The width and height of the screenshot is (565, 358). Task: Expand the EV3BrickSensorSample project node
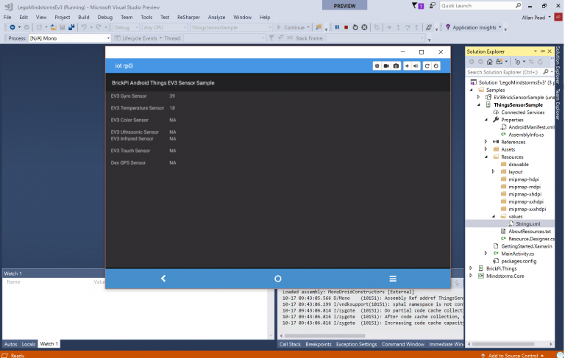click(479, 97)
